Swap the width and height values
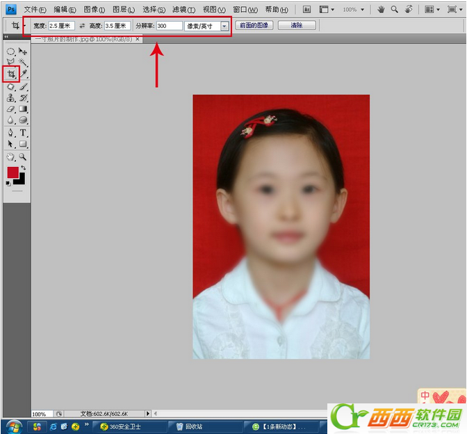Image resolution: width=467 pixels, height=434 pixels. coord(82,26)
